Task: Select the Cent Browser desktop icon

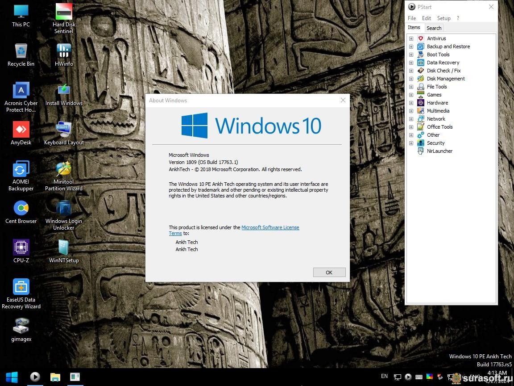Action: coord(21,212)
